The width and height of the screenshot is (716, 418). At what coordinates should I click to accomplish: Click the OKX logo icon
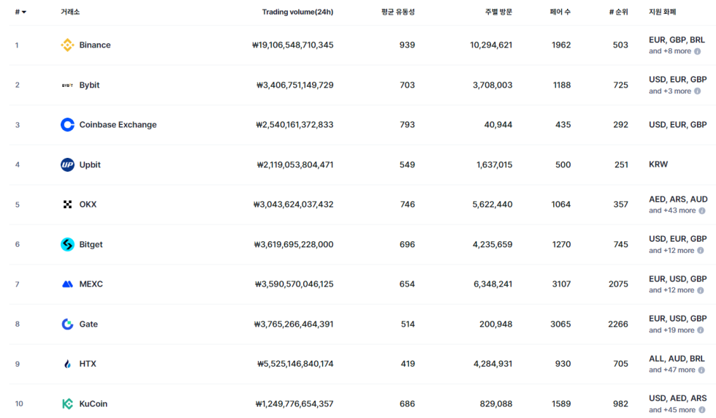coord(67,205)
